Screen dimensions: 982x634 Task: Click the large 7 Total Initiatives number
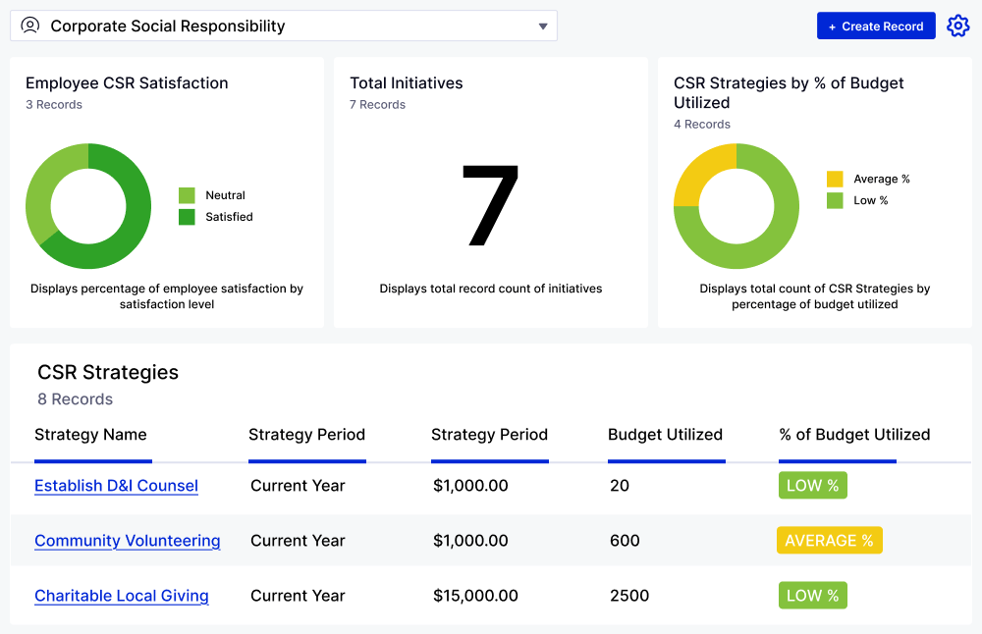[490, 206]
